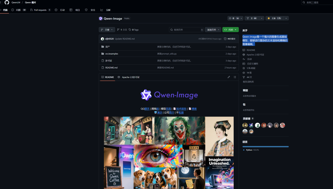Click the Qwen-Image showcase collage image
333x189 pixels.
coord(169,153)
